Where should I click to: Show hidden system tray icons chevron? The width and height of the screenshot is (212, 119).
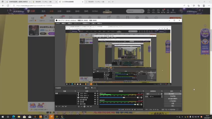click(x=177, y=117)
